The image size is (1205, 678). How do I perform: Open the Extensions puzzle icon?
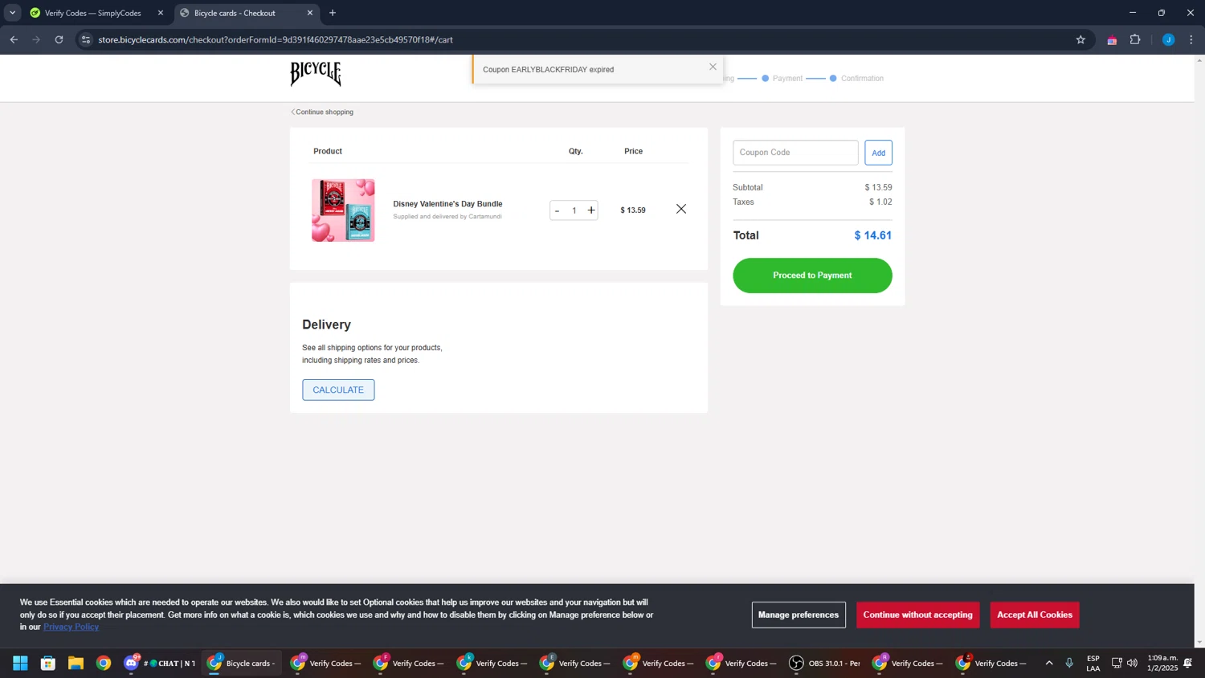pyautogui.click(x=1135, y=39)
